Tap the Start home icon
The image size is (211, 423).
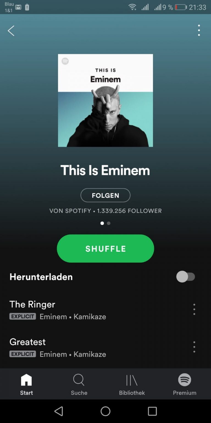26,380
